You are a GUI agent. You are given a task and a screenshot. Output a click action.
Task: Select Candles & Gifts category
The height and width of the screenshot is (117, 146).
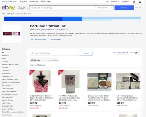[x=7, y=76]
